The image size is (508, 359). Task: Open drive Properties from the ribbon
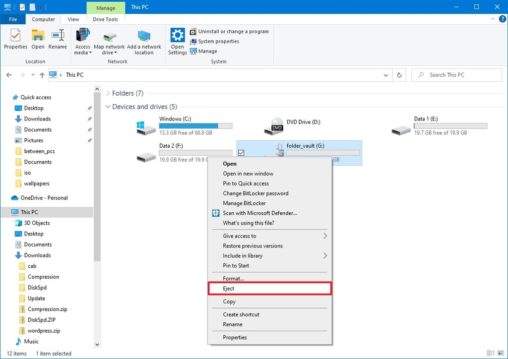coord(15,40)
